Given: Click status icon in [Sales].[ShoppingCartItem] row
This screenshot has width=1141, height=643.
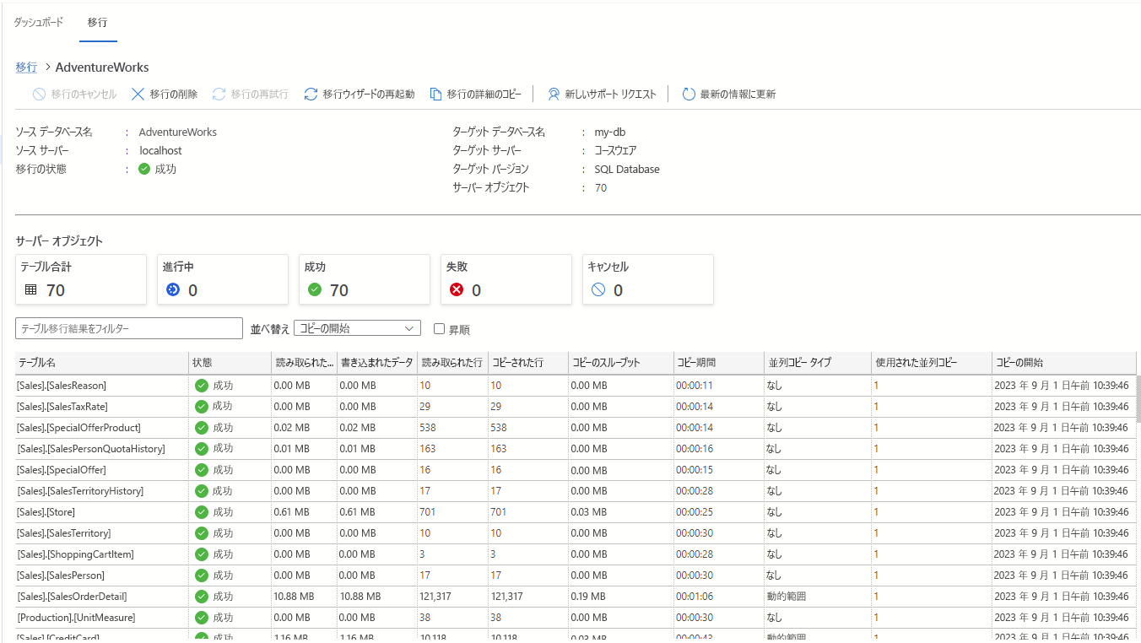Looking at the screenshot, I should click(201, 554).
